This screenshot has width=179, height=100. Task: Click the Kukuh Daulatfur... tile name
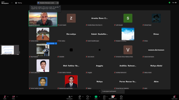[100, 34]
